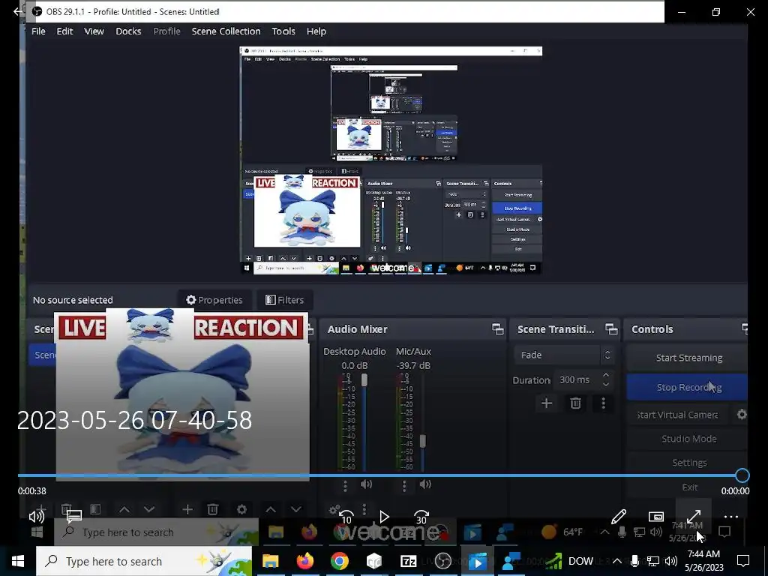The image size is (768, 576).
Task: Skip back 10 seconds in the player
Action: [x=346, y=517]
